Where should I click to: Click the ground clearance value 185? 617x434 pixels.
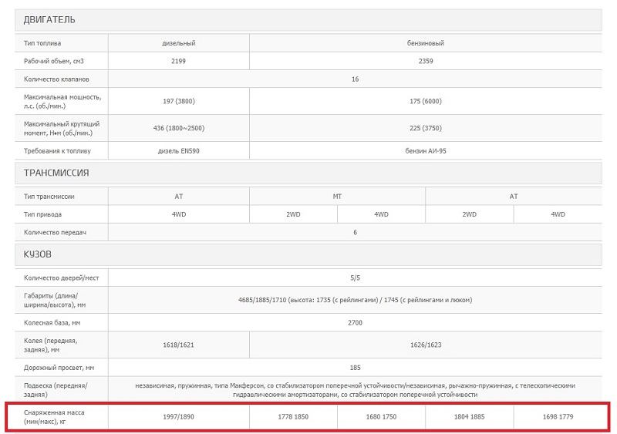pos(355,368)
